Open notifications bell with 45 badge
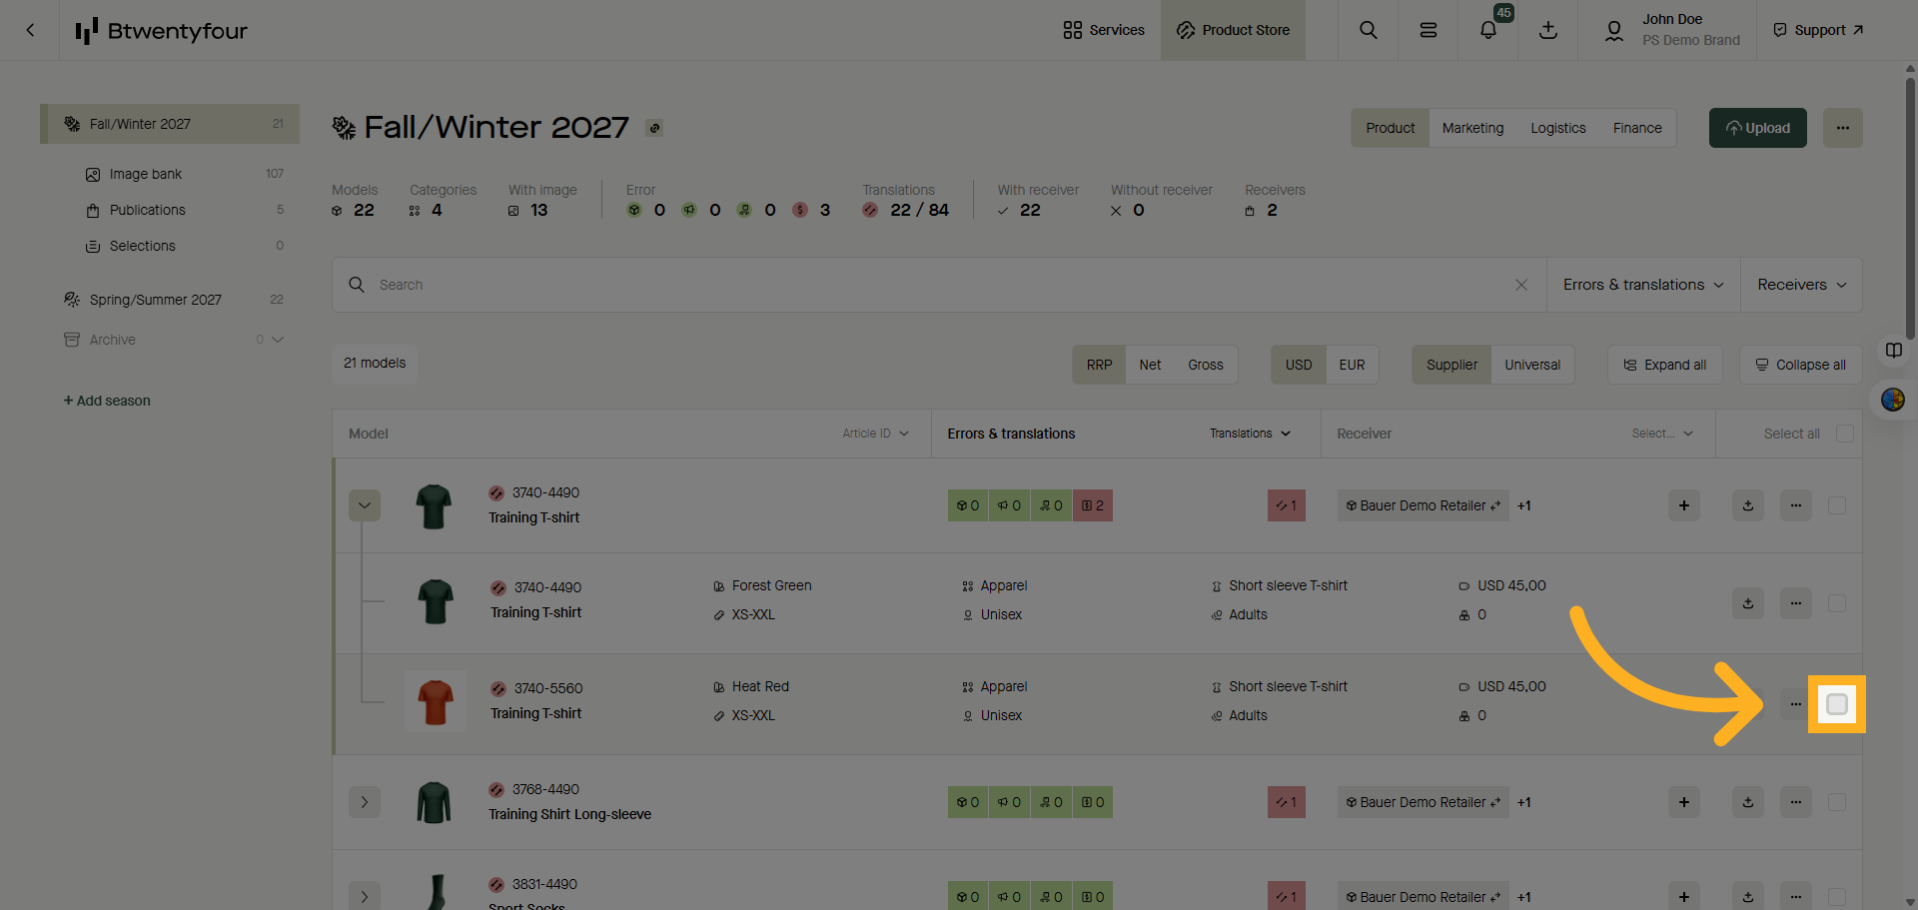Viewport: 1918px width, 910px height. click(1488, 30)
